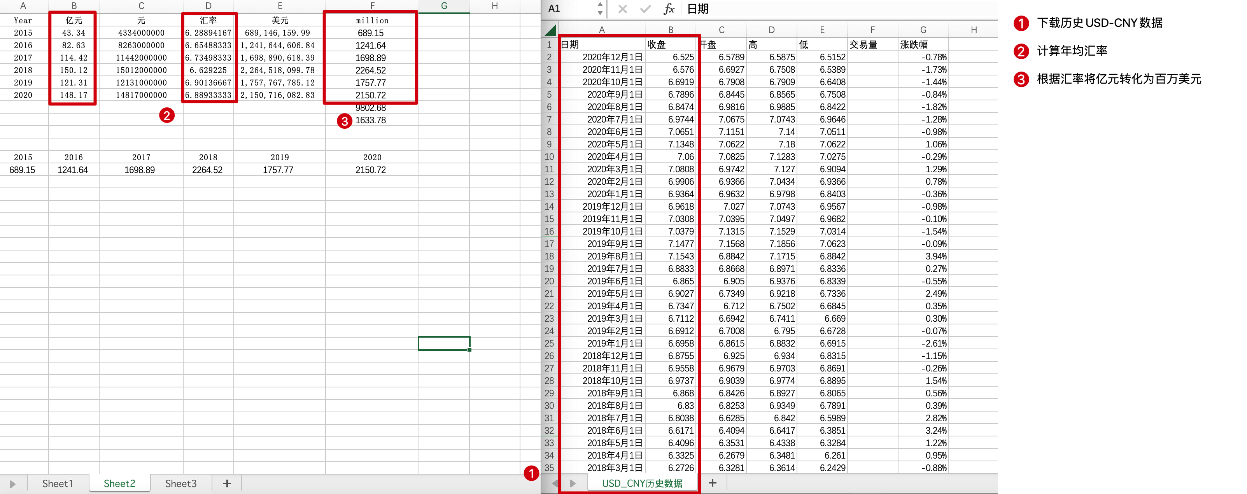Expand name box dropdown arrows beside A1
The width and height of the screenshot is (1247, 494).
click(x=600, y=8)
